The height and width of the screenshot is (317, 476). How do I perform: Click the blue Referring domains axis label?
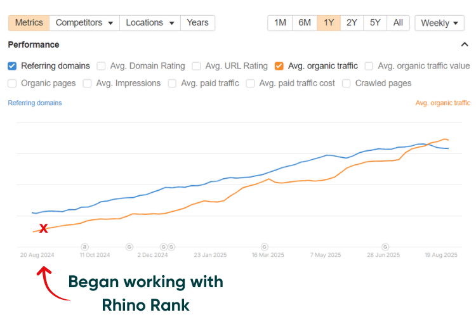[35, 103]
